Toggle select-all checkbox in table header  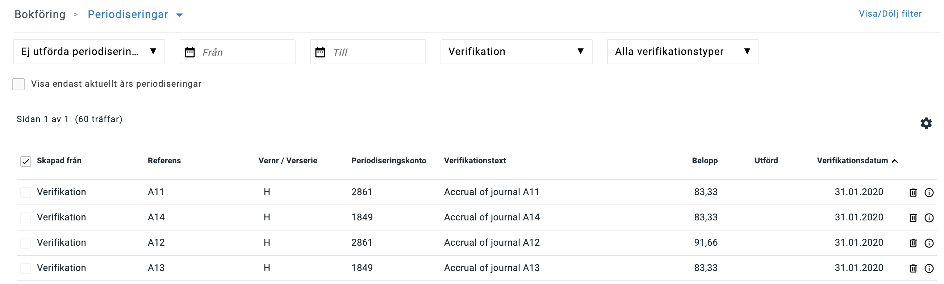pyautogui.click(x=26, y=161)
